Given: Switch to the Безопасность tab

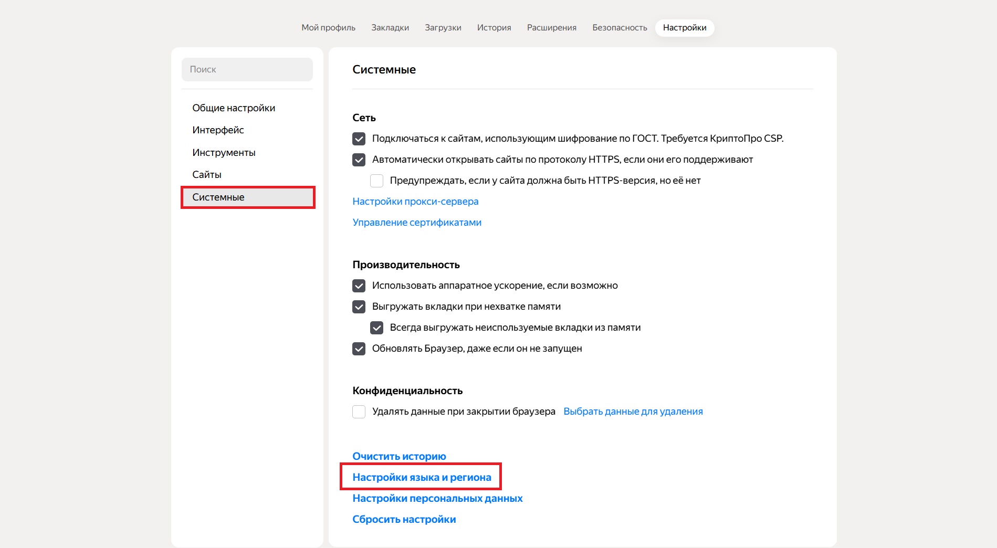Looking at the screenshot, I should point(620,28).
